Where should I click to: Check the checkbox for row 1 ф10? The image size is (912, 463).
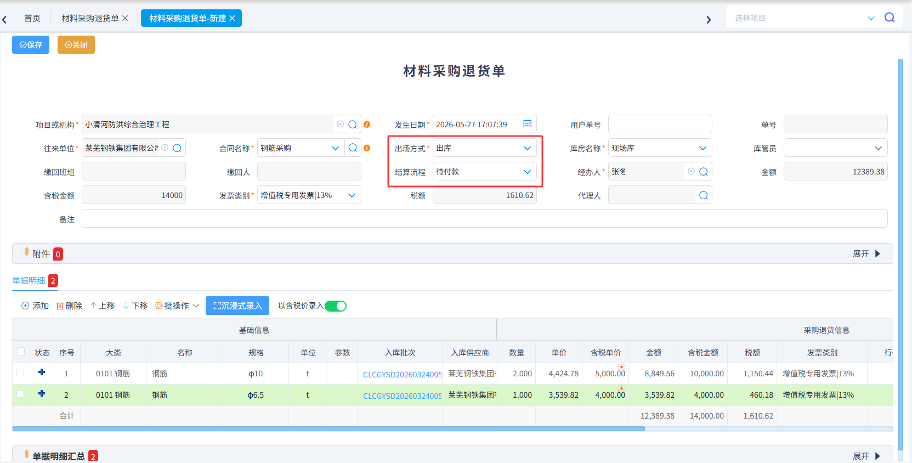coord(20,372)
